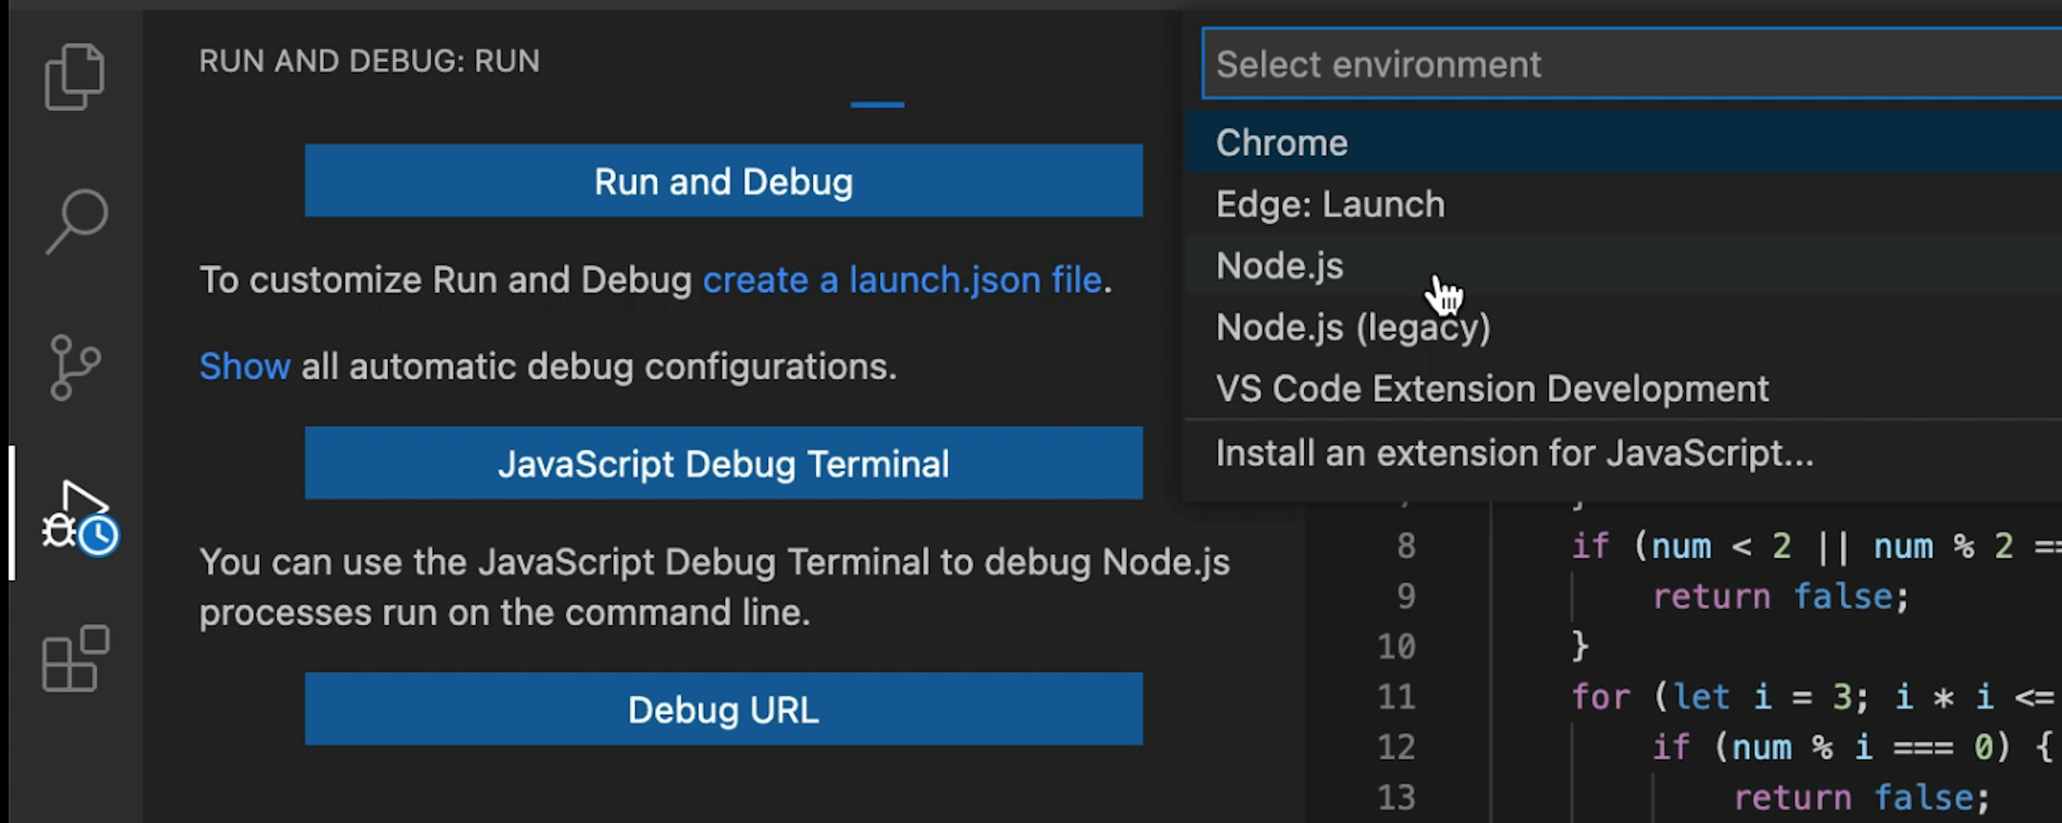Image resolution: width=2062 pixels, height=823 pixels.
Task: Click the Show automatic debug configurations link
Action: [x=244, y=367]
